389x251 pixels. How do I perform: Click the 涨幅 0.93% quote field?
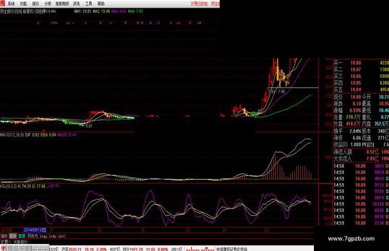(x=347, y=110)
